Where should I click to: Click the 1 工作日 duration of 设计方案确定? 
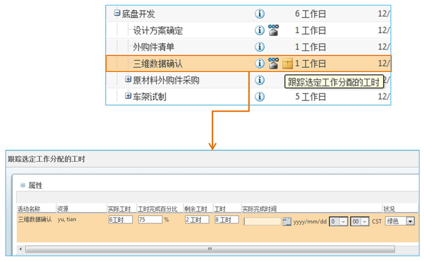(x=310, y=30)
